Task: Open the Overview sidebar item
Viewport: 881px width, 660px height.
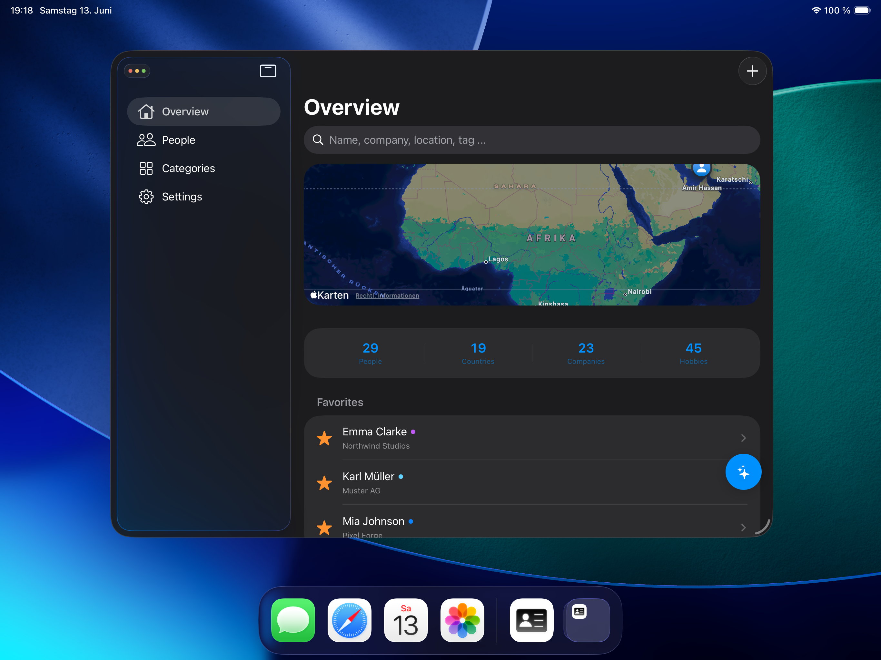Action: (203, 112)
